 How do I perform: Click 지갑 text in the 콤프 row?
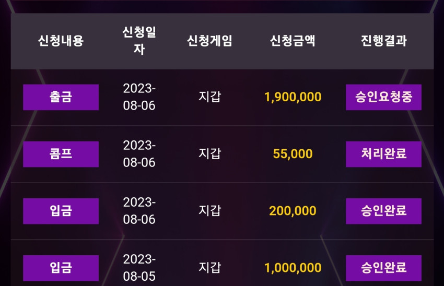pos(209,153)
